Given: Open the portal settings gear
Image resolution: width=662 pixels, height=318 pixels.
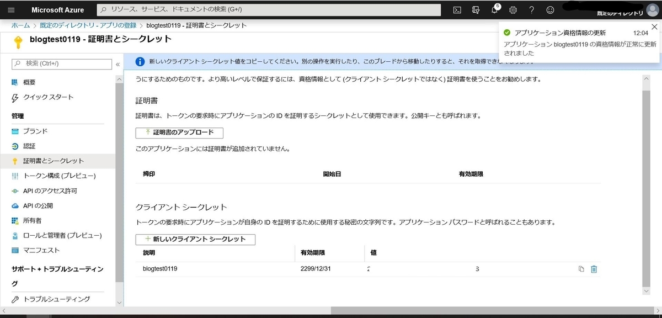Looking at the screenshot, I should tap(512, 9).
